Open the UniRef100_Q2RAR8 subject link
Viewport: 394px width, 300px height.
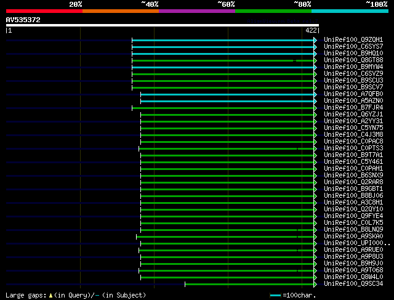point(353,182)
